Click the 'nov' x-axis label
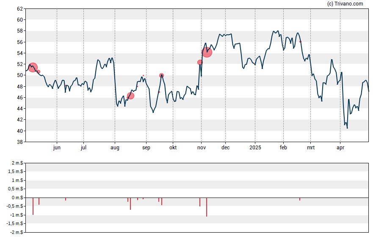Image resolution: width=376 pixels, height=239 pixels. pos(202,148)
